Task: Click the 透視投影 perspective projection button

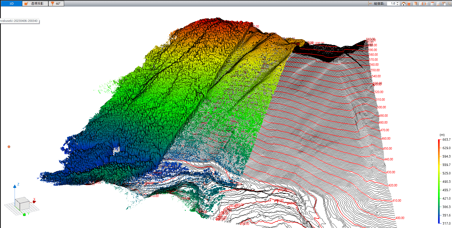Action: [x=35, y=3]
